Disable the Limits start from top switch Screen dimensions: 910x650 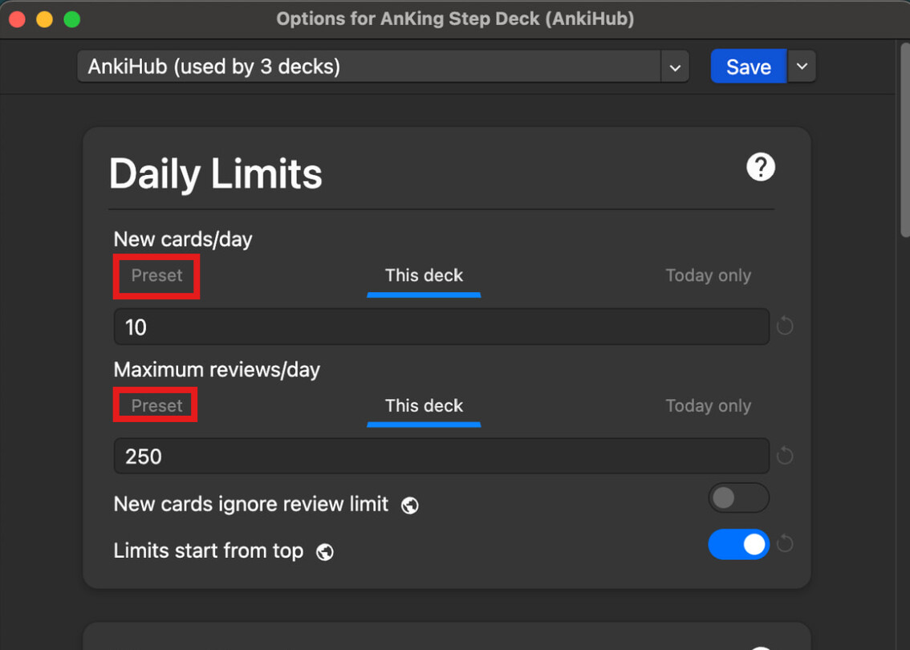[x=738, y=545]
